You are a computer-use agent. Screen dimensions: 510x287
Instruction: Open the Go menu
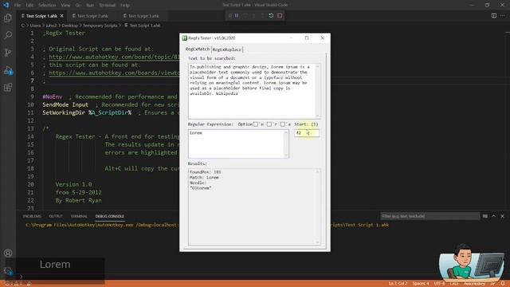click(x=78, y=6)
